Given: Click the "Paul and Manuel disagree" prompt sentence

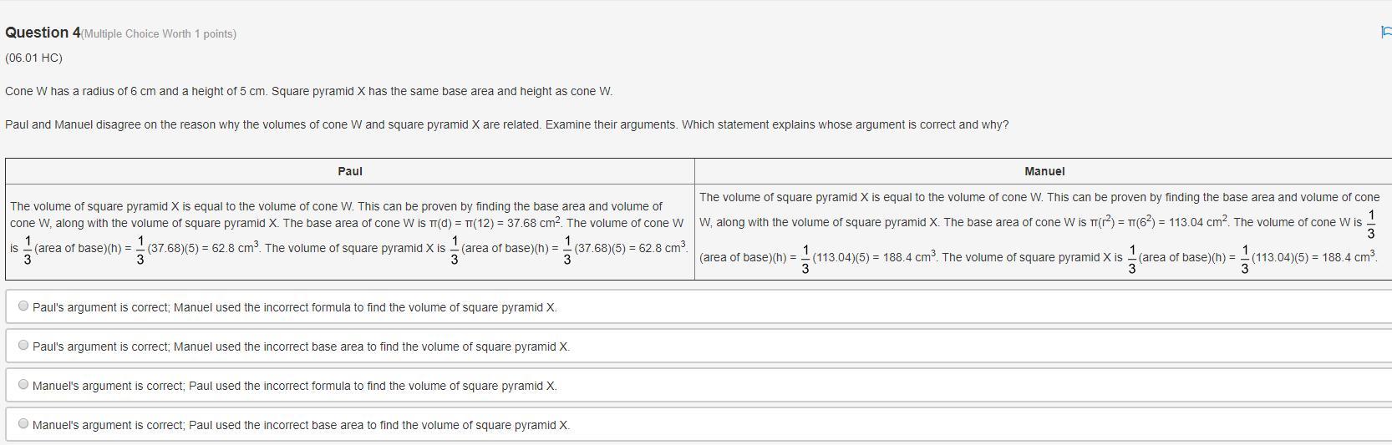Looking at the screenshot, I should [x=506, y=124].
